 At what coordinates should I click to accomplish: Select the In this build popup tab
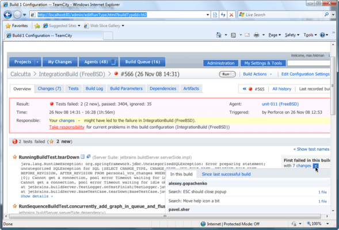181,174
